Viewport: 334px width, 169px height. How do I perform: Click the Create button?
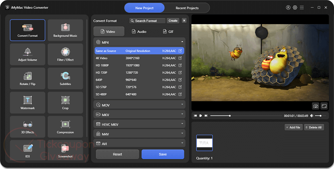pyautogui.click(x=173, y=21)
